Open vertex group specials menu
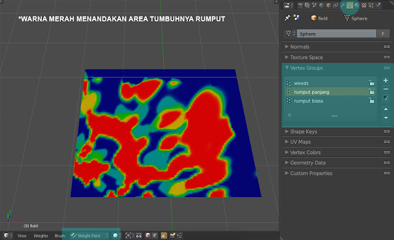The height and width of the screenshot is (240, 394). coord(386,98)
